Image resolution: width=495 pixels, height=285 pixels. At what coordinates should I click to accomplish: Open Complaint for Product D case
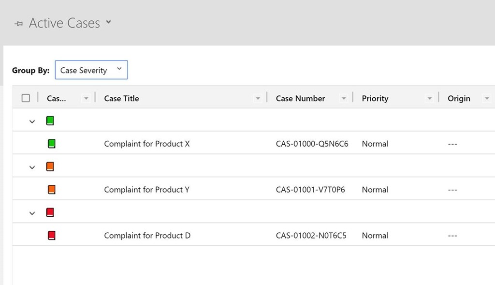point(147,236)
